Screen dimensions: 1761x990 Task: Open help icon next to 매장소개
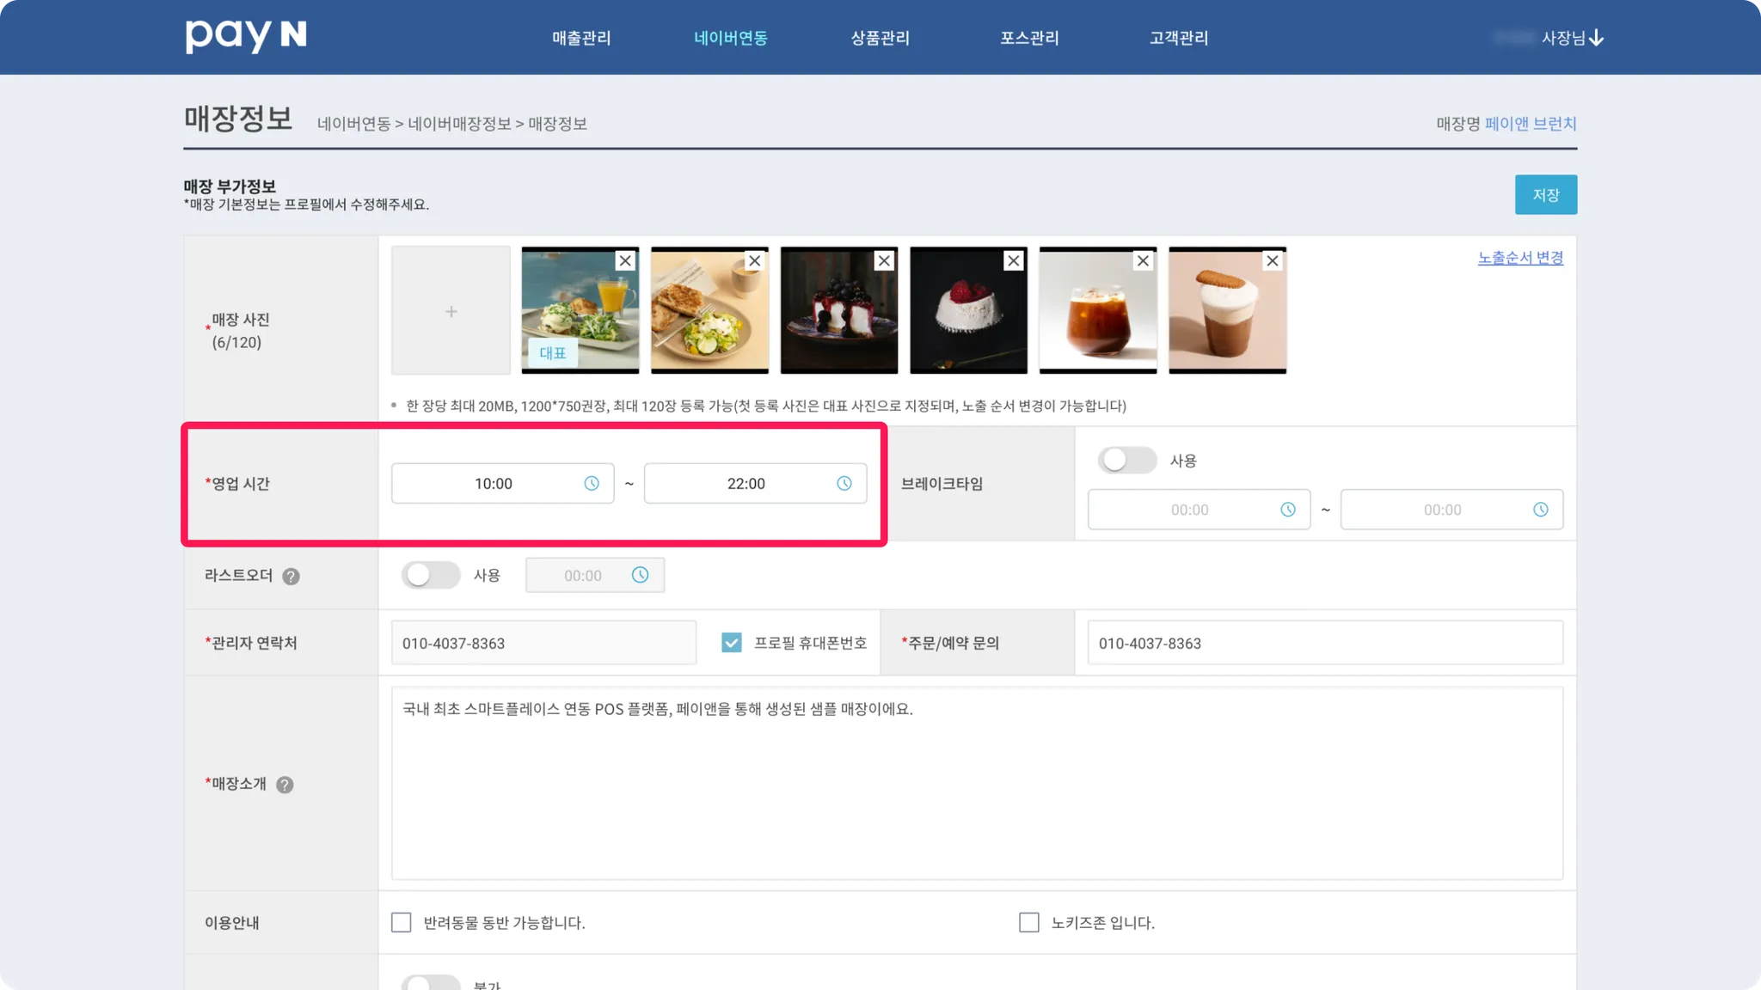pyautogui.click(x=285, y=785)
